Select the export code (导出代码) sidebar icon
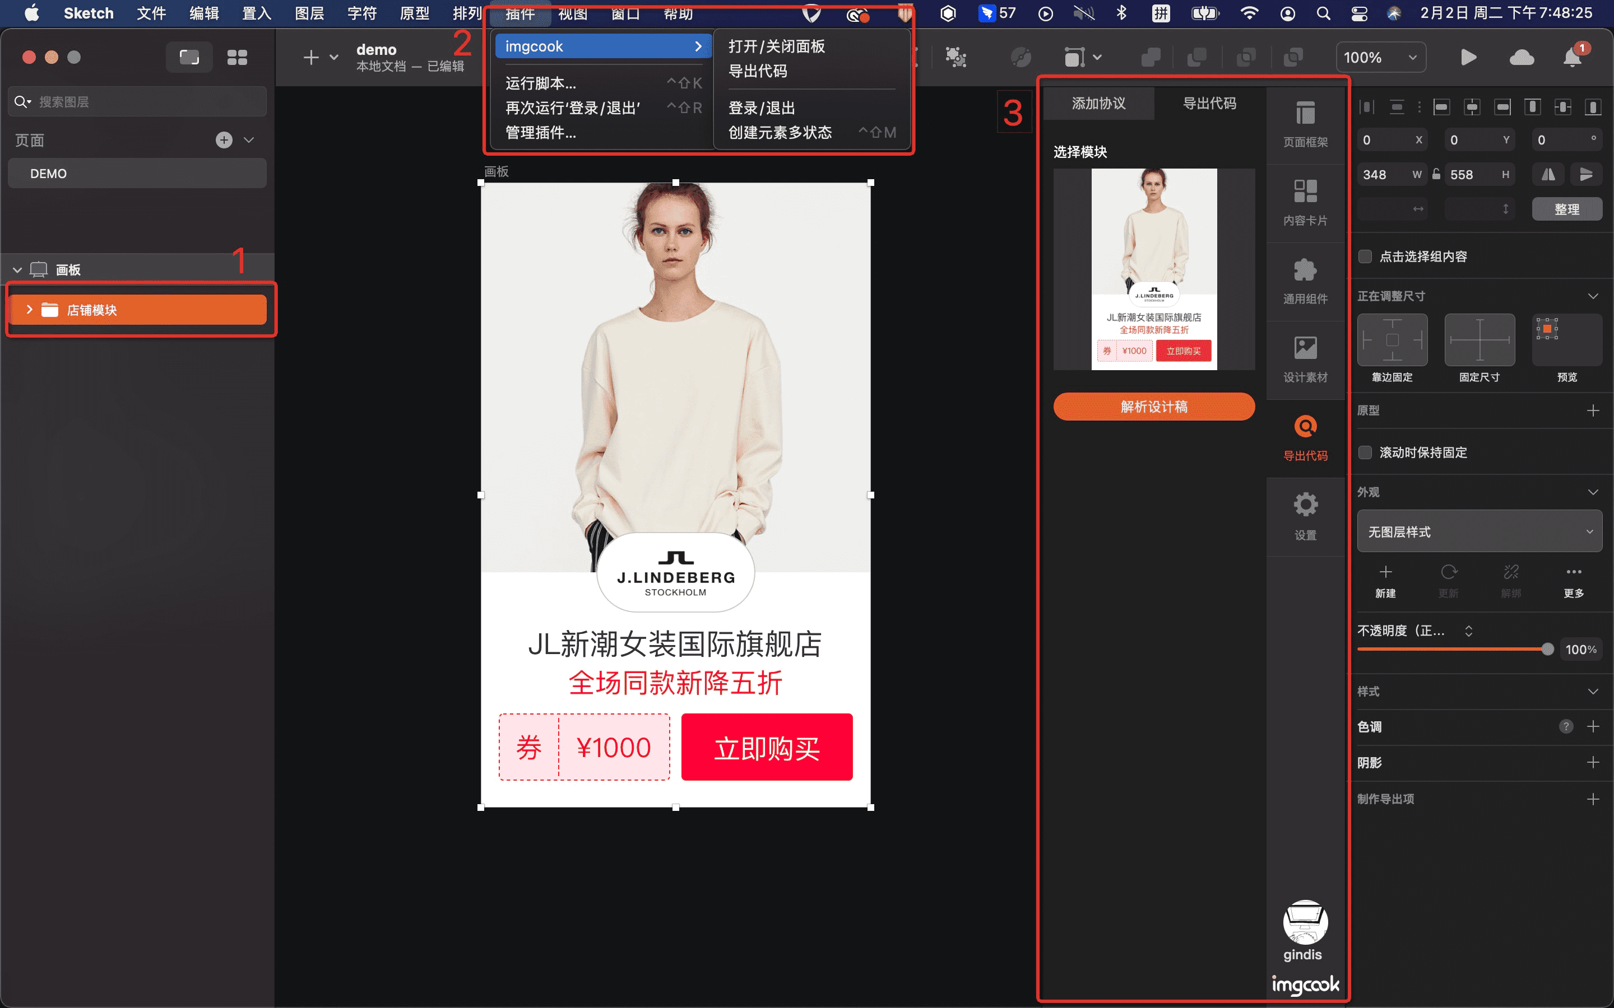 click(1305, 438)
